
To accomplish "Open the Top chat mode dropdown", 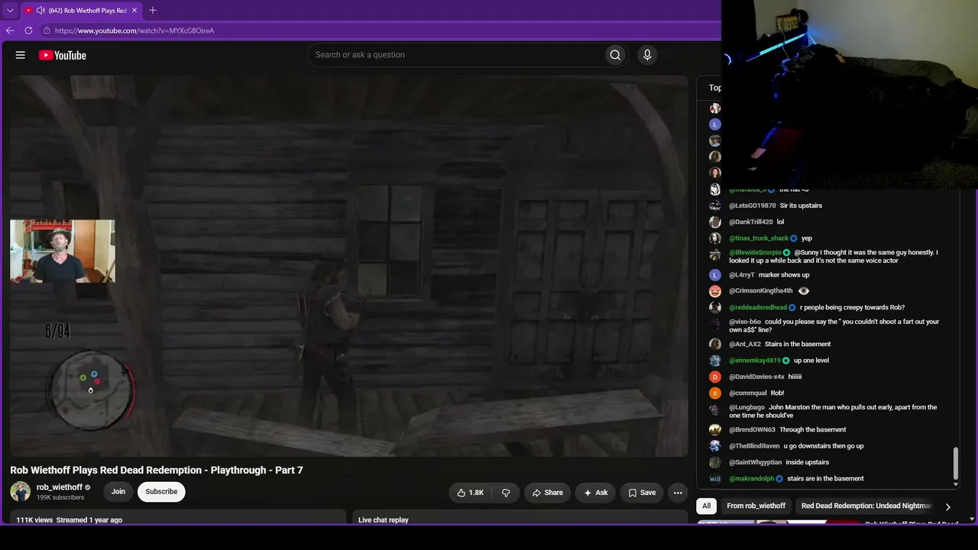I will (x=714, y=88).
